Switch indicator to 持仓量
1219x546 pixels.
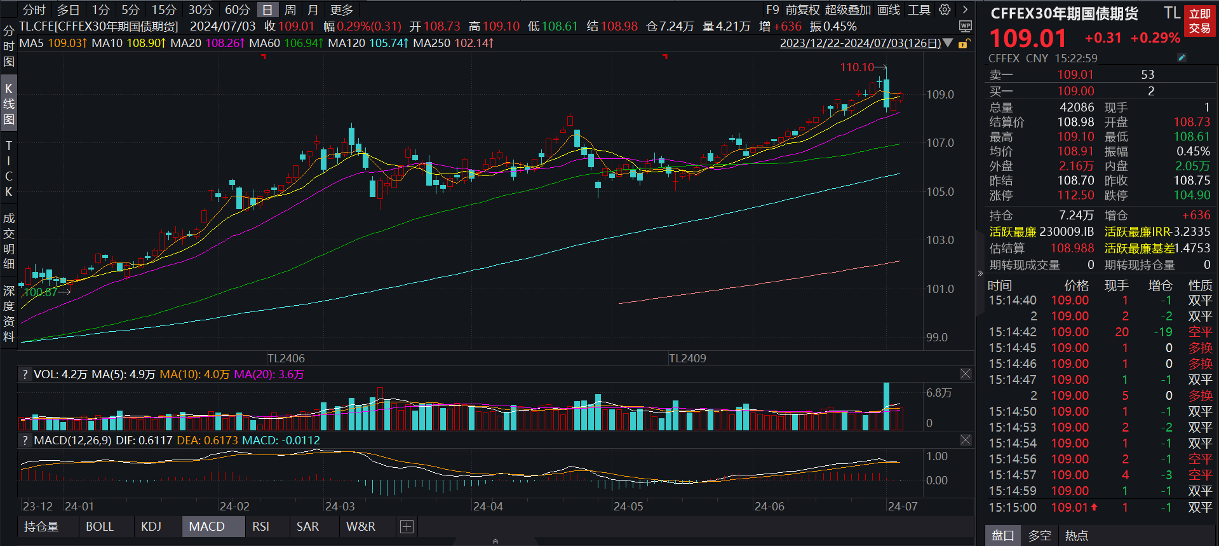coord(41,526)
